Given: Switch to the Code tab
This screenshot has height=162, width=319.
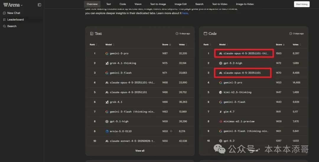Looking at the screenshot, I should tap(123, 4).
